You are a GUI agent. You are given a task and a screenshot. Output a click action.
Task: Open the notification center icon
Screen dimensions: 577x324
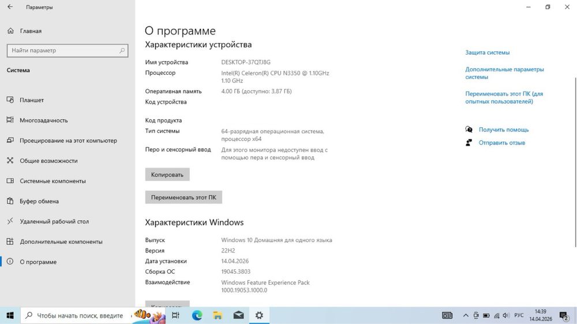pos(564,315)
